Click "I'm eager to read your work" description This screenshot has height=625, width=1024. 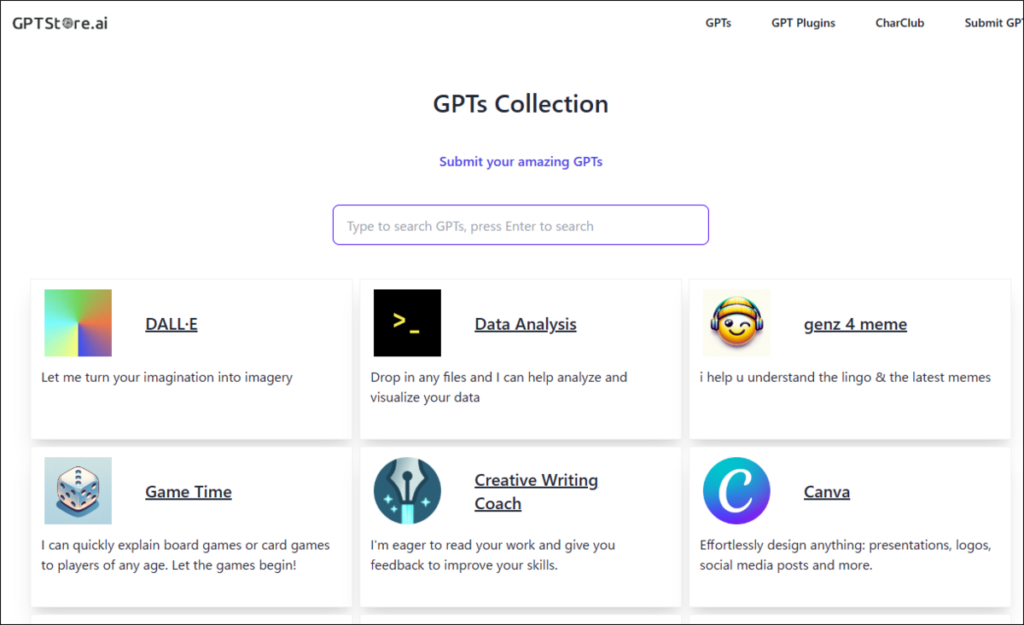click(492, 555)
